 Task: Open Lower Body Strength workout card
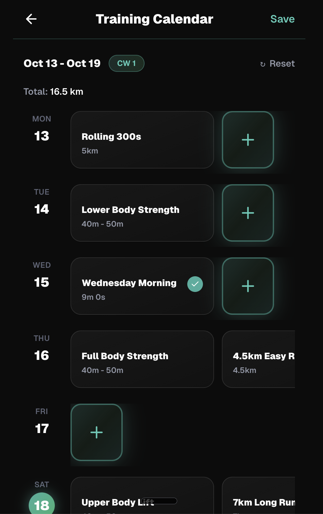pos(142,213)
